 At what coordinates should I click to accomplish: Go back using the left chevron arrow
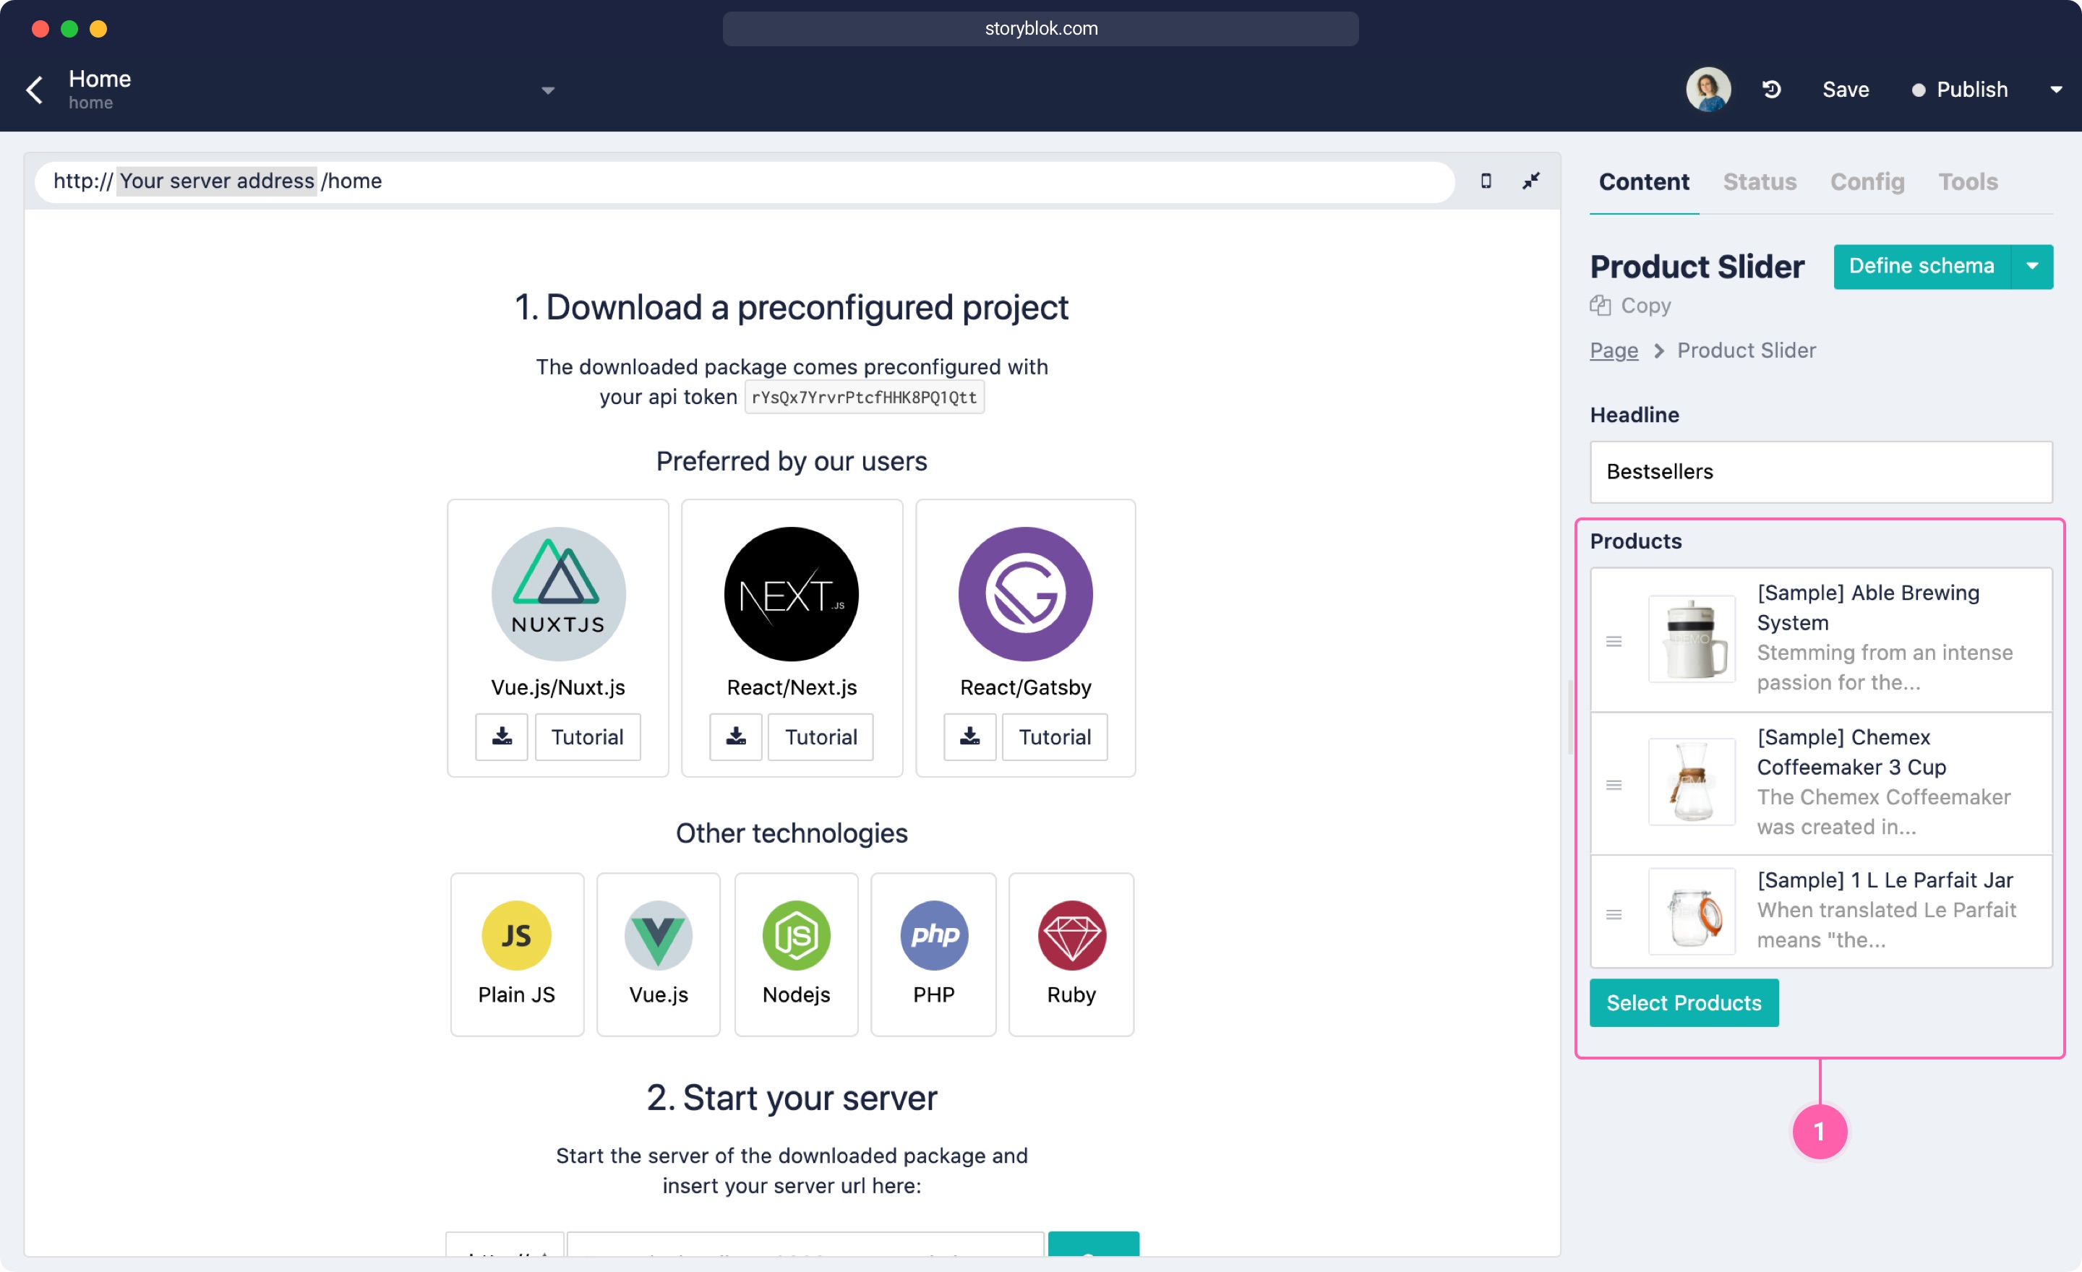point(35,90)
